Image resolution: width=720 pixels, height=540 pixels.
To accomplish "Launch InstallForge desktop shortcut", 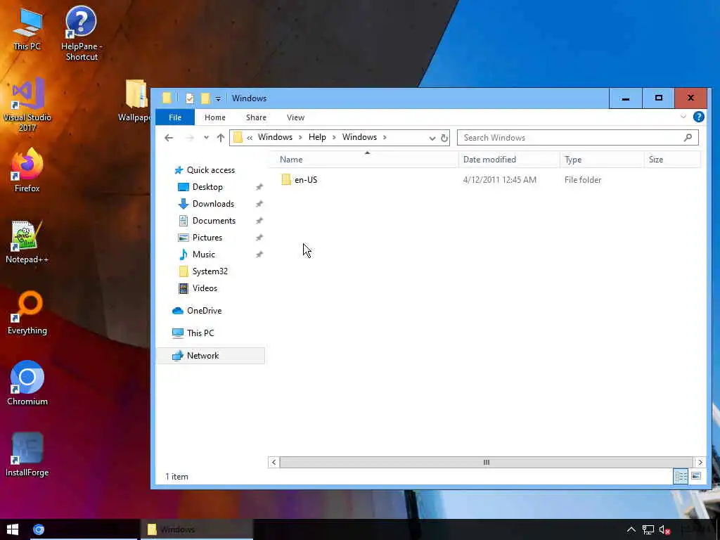I will pos(27,455).
